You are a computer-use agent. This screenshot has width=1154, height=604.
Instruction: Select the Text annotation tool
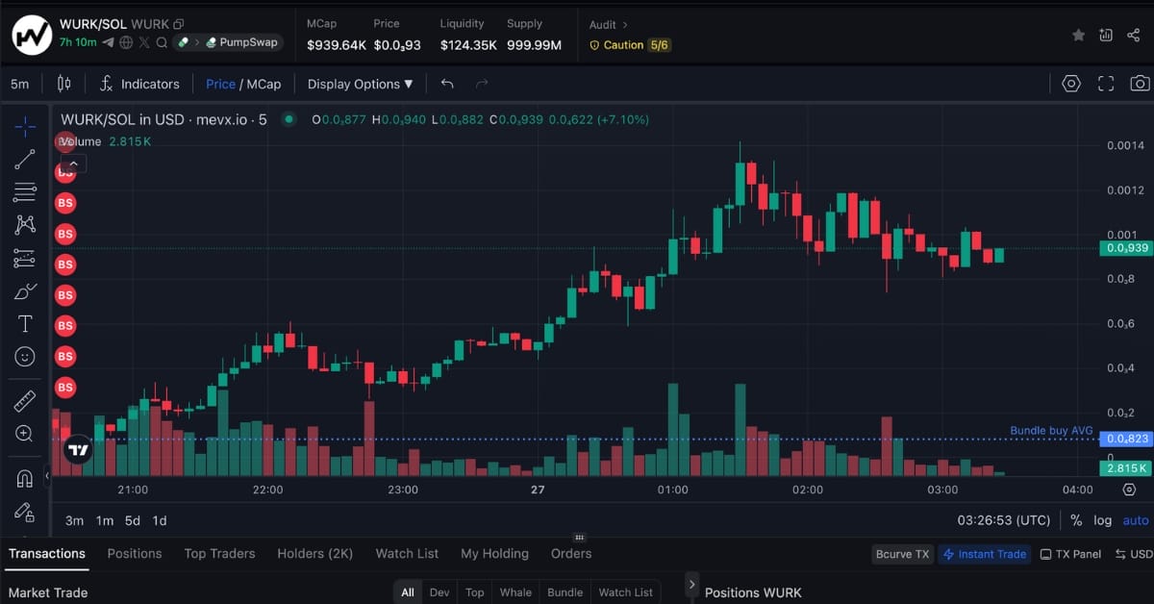[x=25, y=324]
